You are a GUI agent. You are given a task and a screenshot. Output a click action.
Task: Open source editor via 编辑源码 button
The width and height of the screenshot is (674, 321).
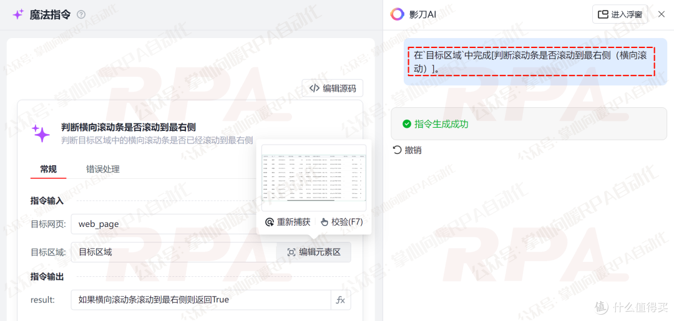[332, 89]
